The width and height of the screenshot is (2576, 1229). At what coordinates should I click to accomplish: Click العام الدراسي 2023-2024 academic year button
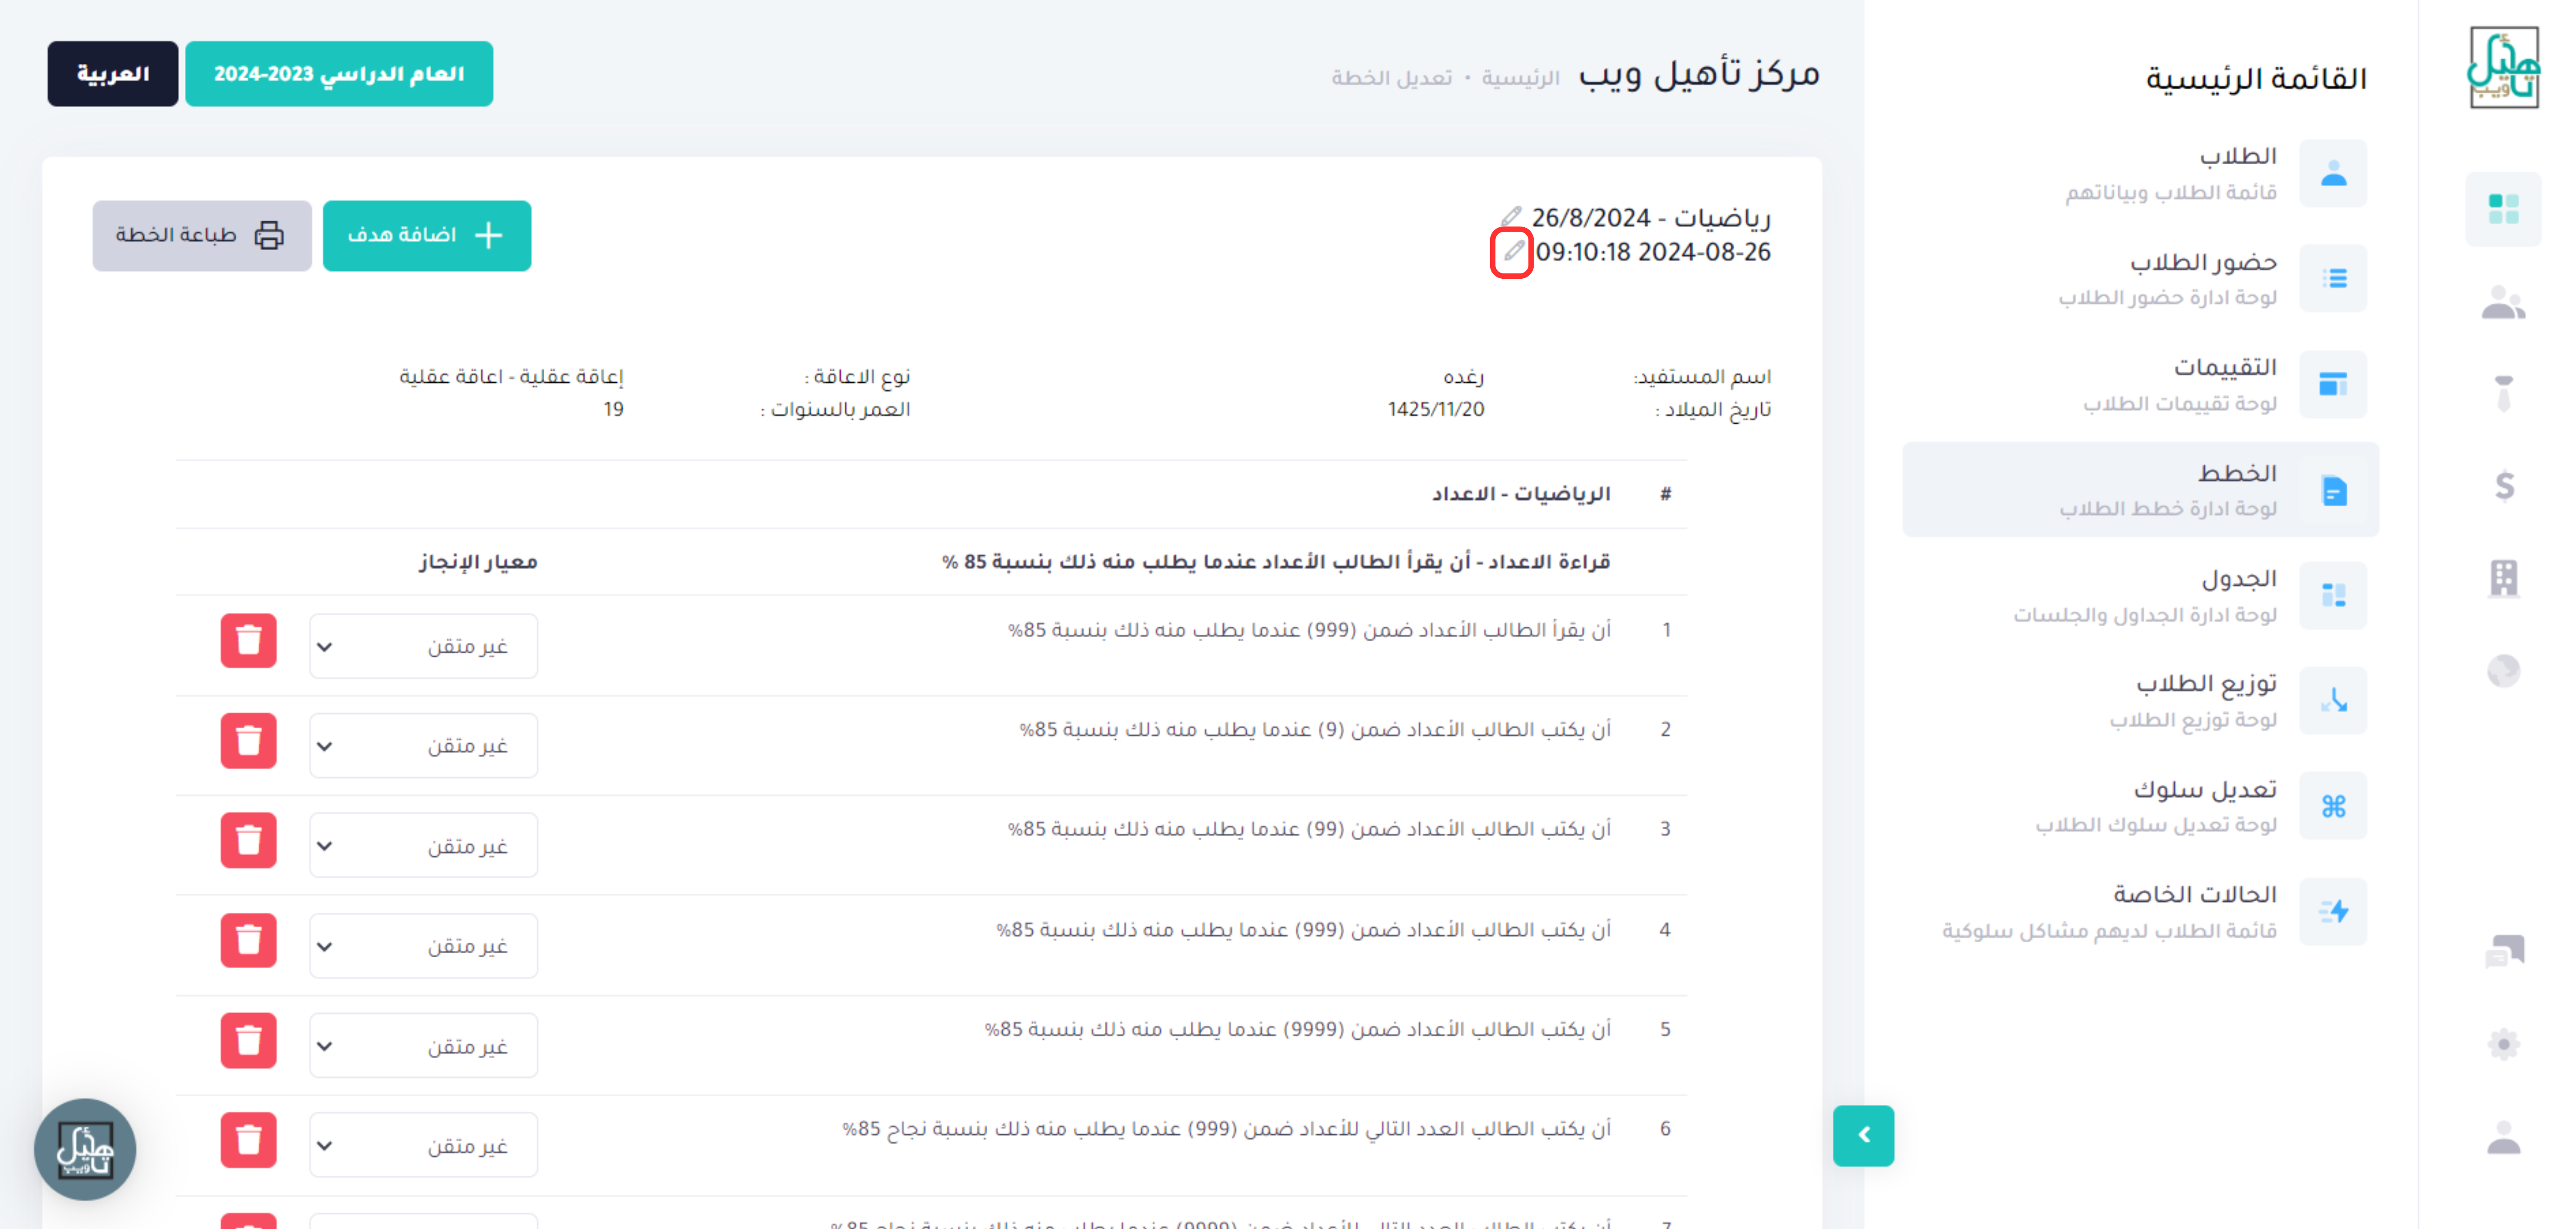339,73
